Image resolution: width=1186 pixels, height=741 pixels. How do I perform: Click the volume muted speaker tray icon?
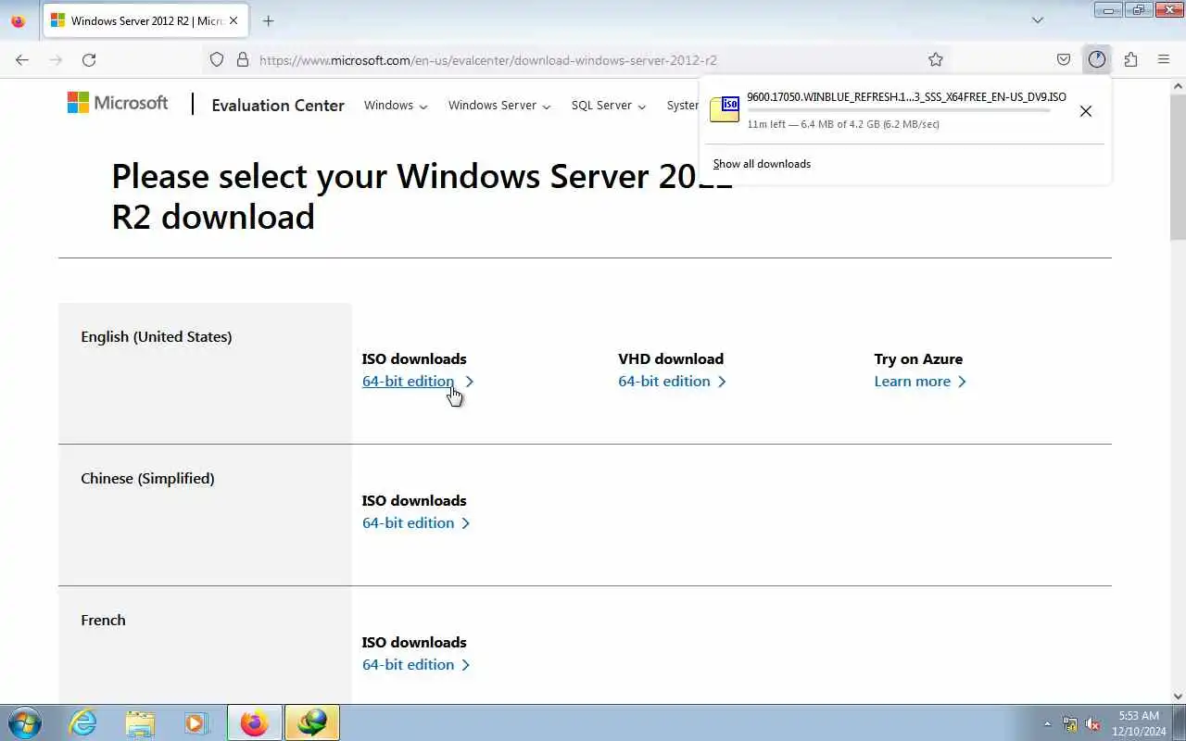pyautogui.click(x=1092, y=724)
